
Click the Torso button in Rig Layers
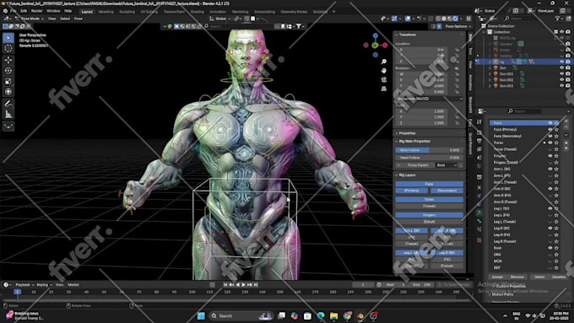pos(429,199)
